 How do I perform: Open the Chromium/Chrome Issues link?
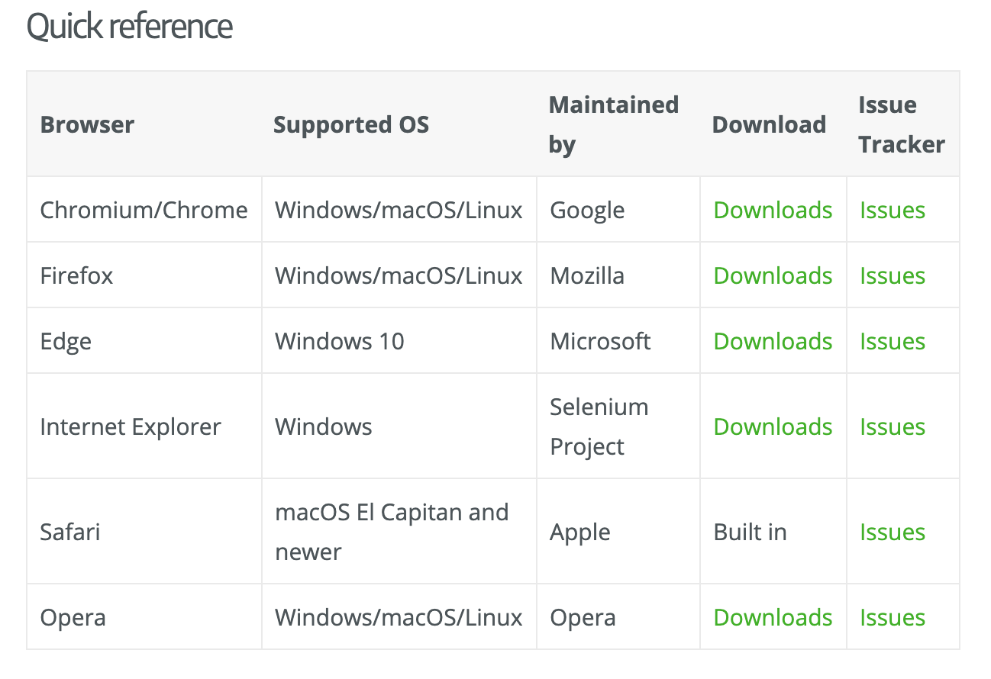pyautogui.click(x=893, y=211)
